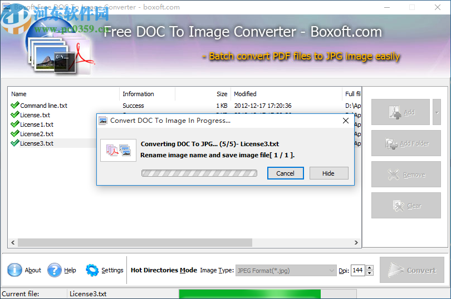Select the License3.txt file row

(x=53, y=143)
